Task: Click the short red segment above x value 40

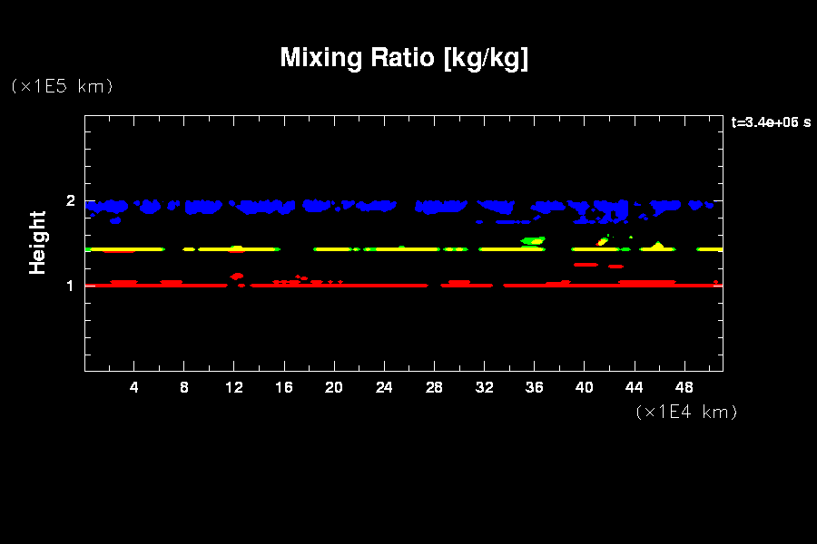Action: click(x=586, y=264)
